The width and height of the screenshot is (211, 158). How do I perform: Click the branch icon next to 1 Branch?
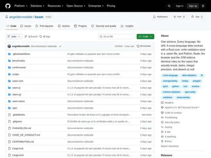(x=26, y=37)
